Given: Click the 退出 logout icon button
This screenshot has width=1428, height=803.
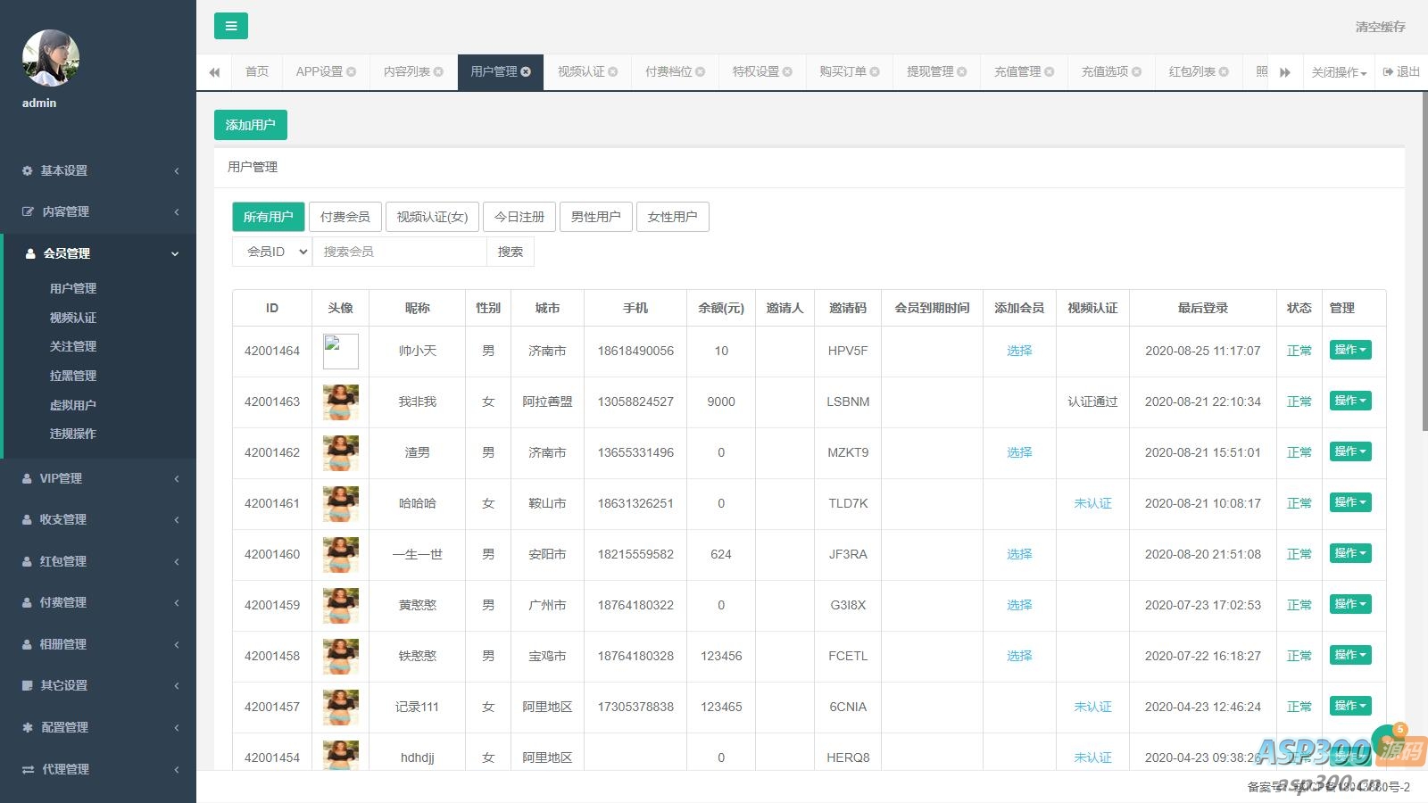Looking at the screenshot, I should tap(1400, 72).
